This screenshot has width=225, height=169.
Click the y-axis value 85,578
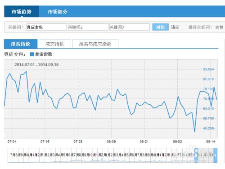click(x=208, y=79)
